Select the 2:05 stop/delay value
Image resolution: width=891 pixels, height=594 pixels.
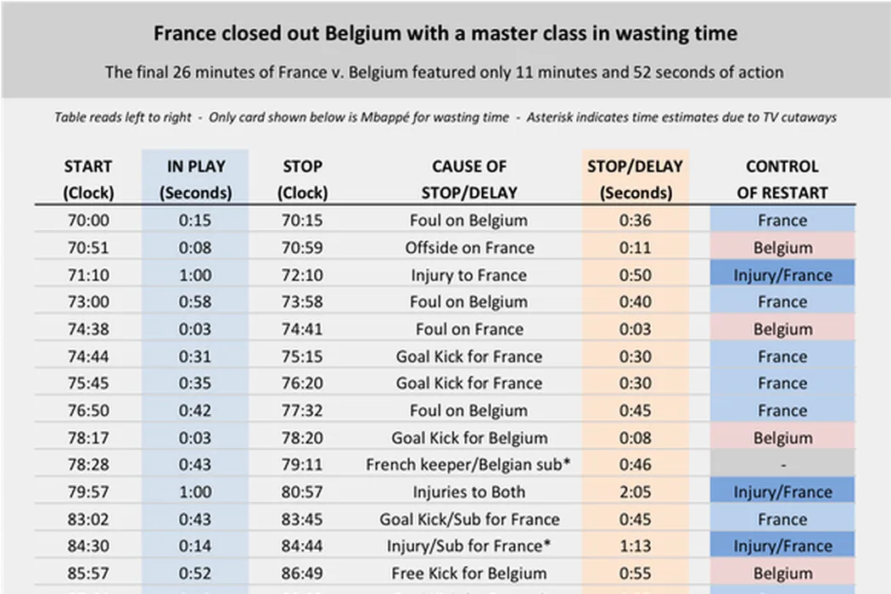coord(635,492)
